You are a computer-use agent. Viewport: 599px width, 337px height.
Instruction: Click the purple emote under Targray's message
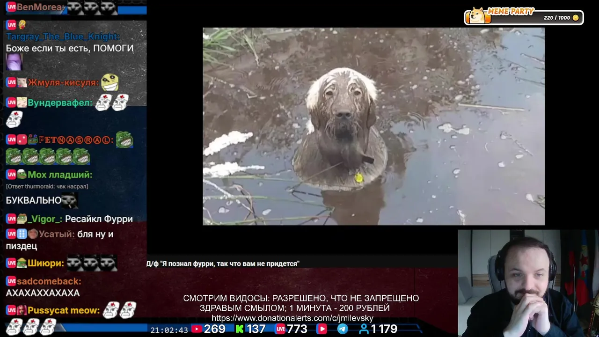point(14,62)
